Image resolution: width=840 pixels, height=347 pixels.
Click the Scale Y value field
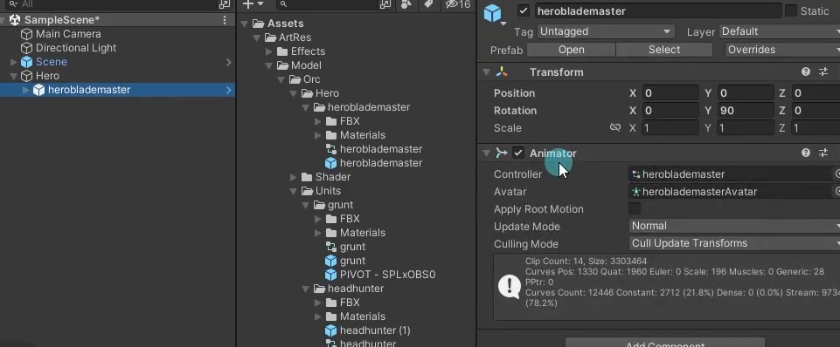coord(746,128)
